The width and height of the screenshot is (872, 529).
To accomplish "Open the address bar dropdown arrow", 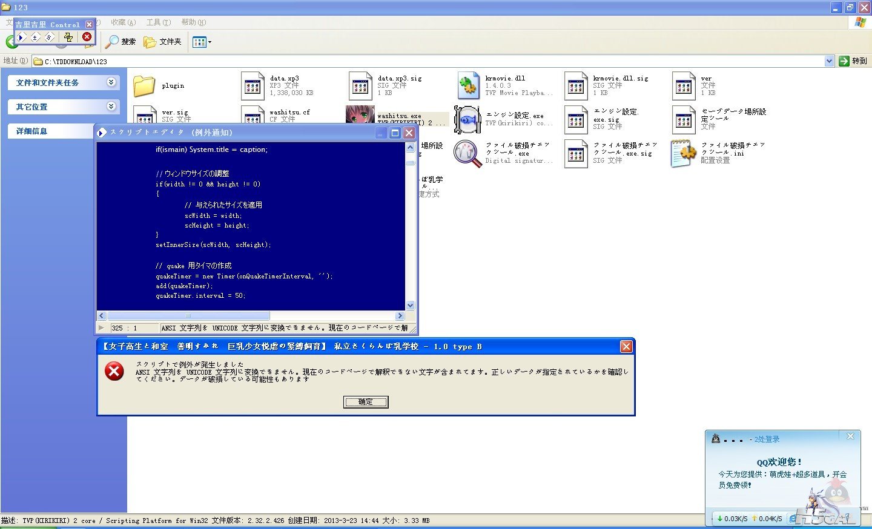I will click(830, 61).
